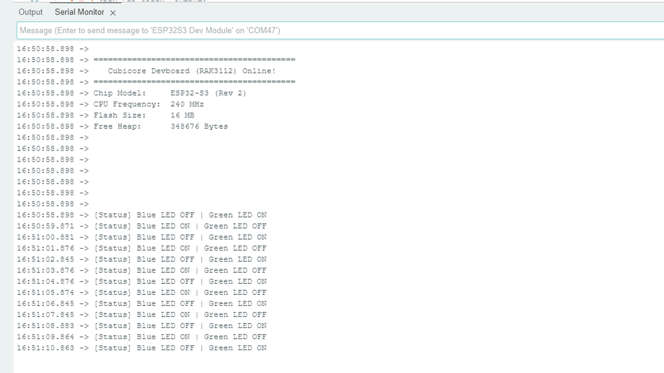Image resolution: width=664 pixels, height=373 pixels.
Task: Click the status line at 16:51:04.876
Action: pos(141,281)
